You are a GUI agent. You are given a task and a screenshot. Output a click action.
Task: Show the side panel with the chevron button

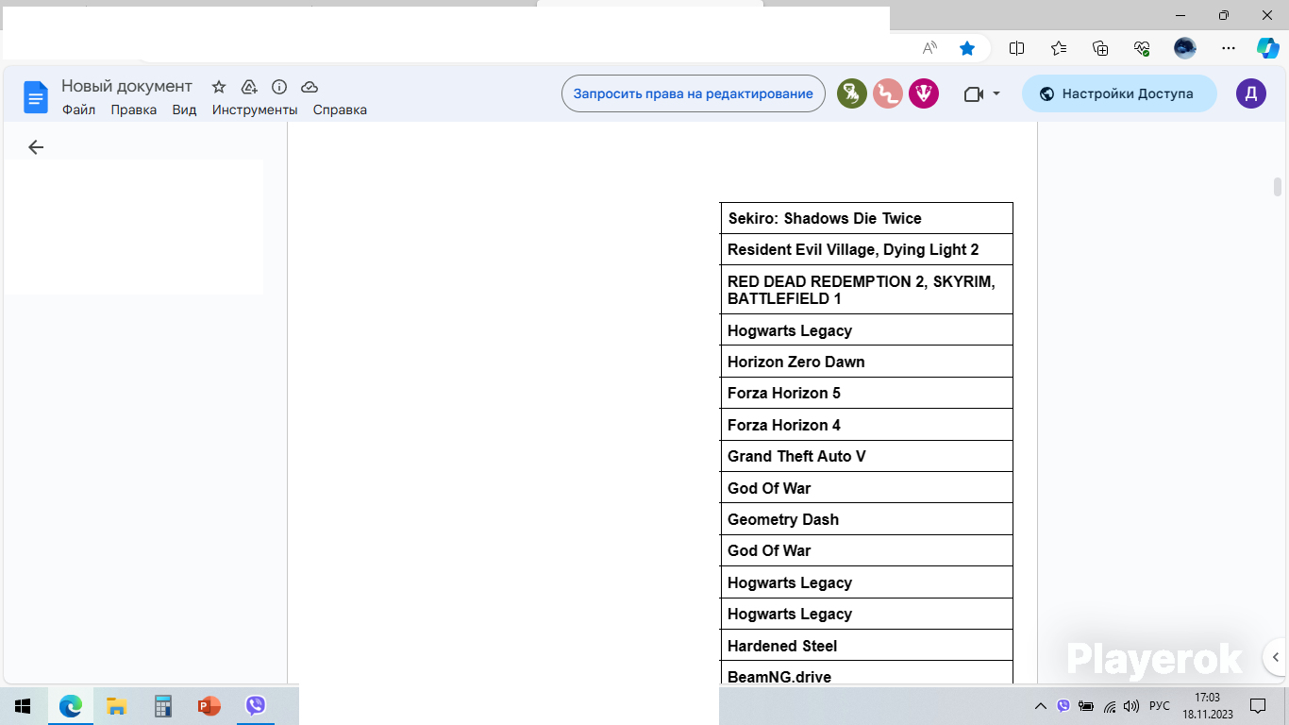(1276, 656)
